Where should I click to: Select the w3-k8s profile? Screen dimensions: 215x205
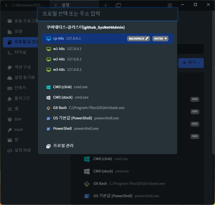(x=107, y=70)
